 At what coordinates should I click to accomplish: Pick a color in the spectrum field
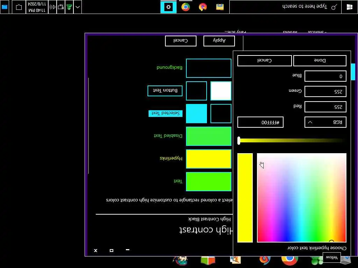click(302, 198)
